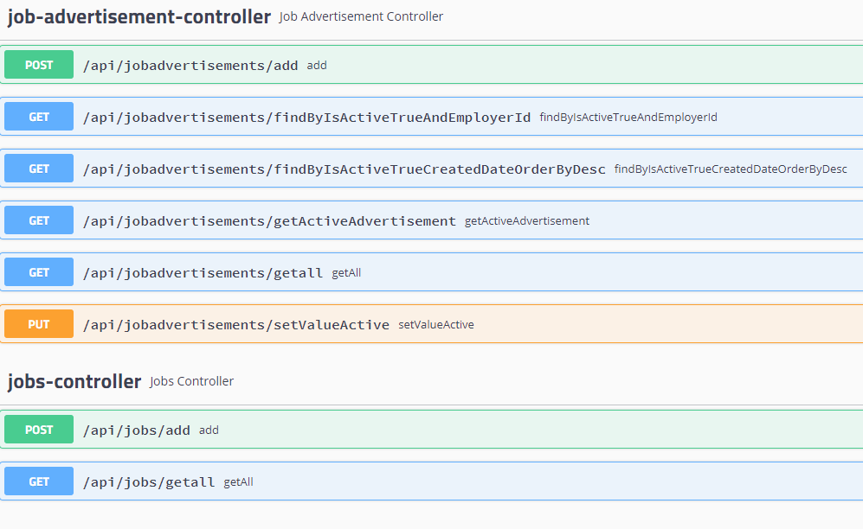
Task: Expand GET /api/jobadvertisements/getall endpoint
Action: pos(431,272)
